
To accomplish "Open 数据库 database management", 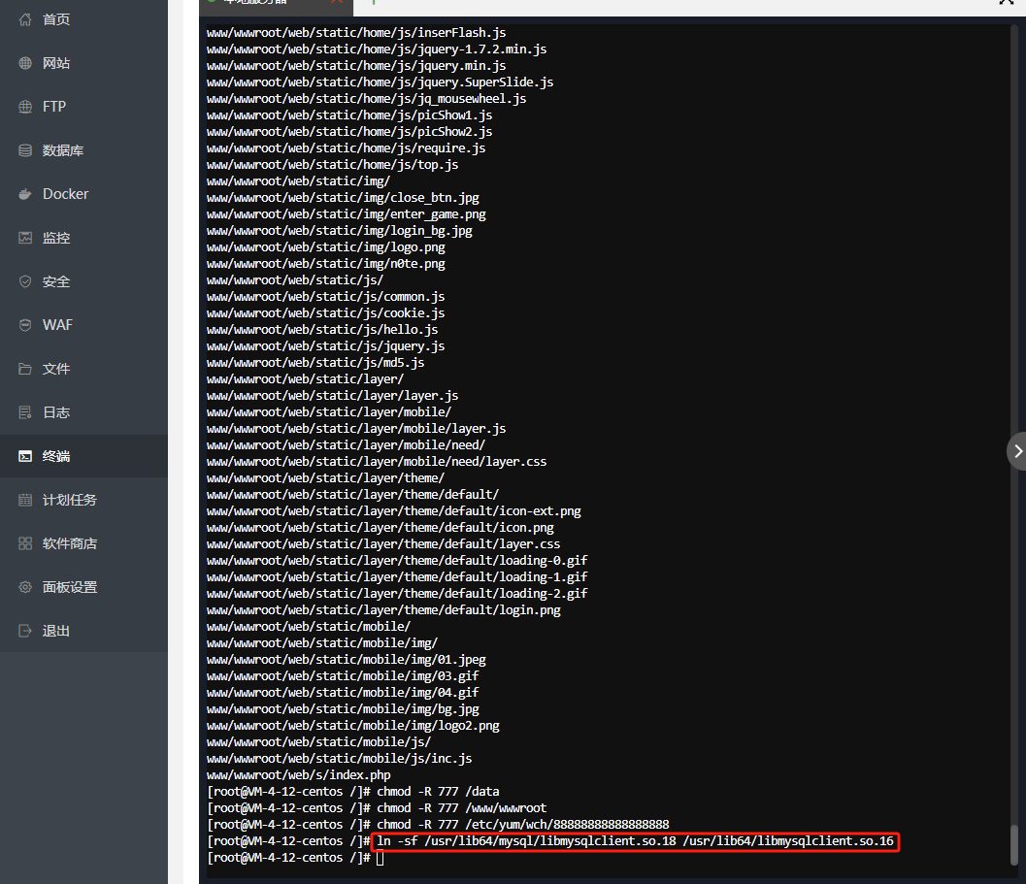I will point(62,150).
